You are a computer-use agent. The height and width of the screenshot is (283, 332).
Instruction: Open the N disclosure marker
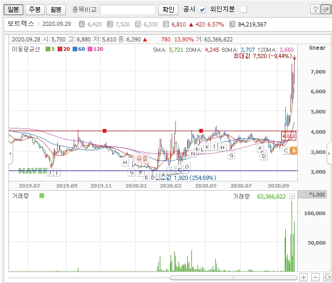point(192,153)
